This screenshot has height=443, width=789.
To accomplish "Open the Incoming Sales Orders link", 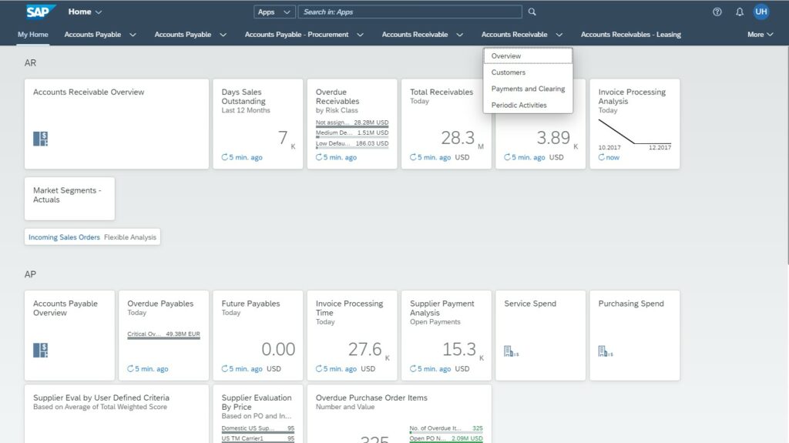I will (x=64, y=237).
